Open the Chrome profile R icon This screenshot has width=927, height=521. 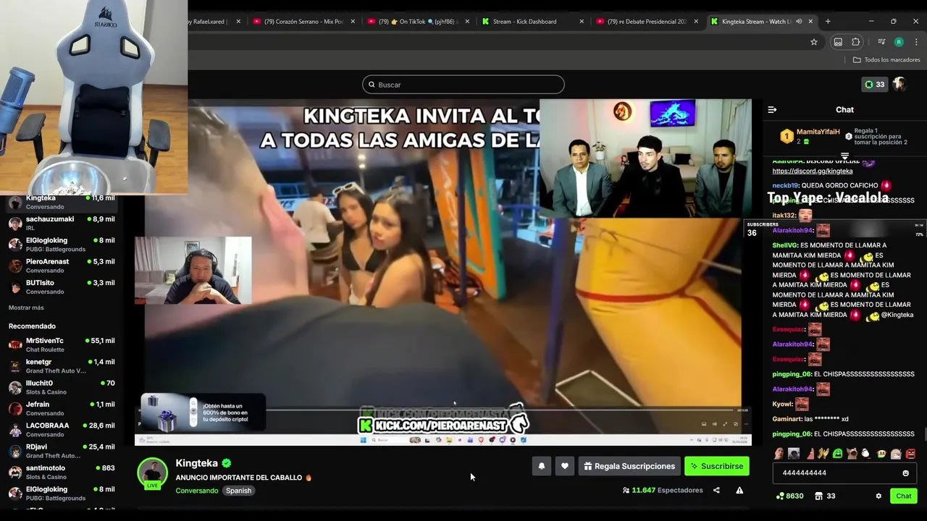[899, 42]
